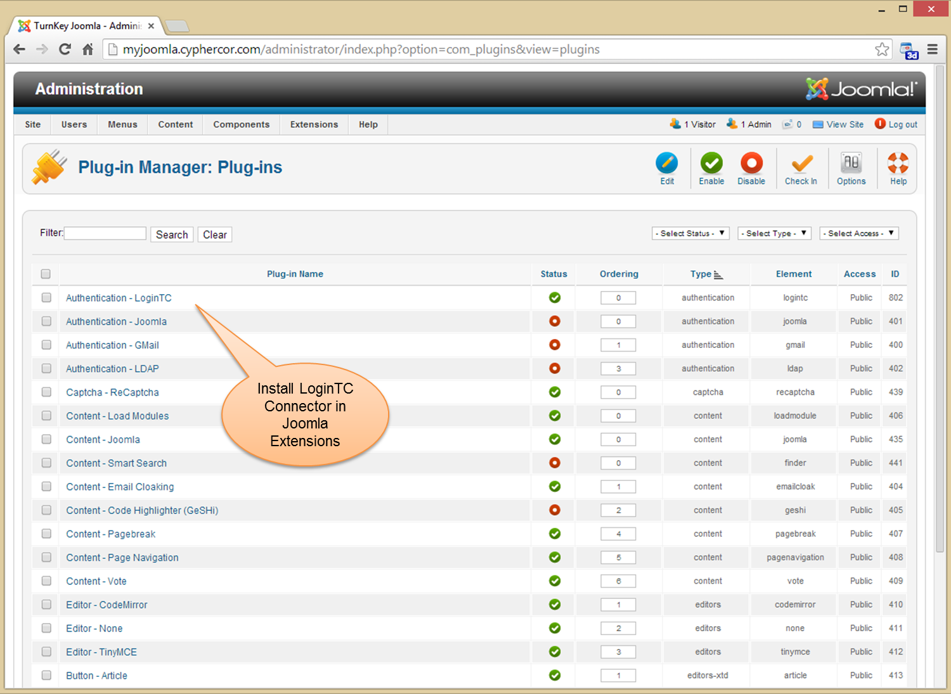Reload the page in the browser
This screenshot has width=951, height=694.
[65, 49]
